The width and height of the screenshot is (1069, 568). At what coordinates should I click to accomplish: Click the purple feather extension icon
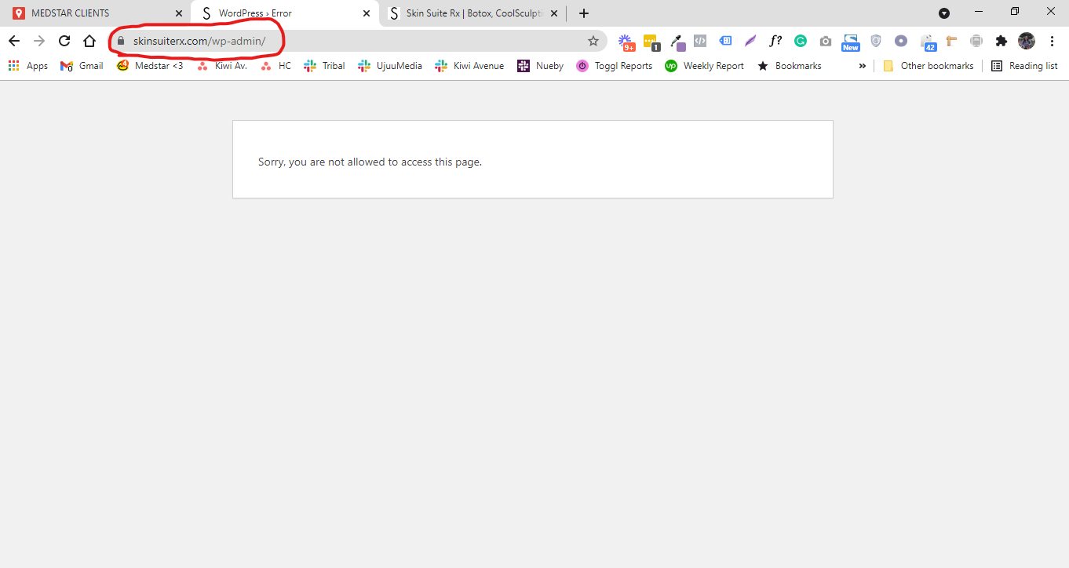[x=750, y=41]
